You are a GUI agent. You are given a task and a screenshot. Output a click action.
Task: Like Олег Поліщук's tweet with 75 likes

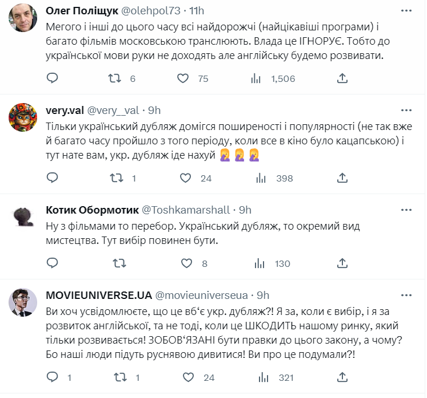(183, 78)
